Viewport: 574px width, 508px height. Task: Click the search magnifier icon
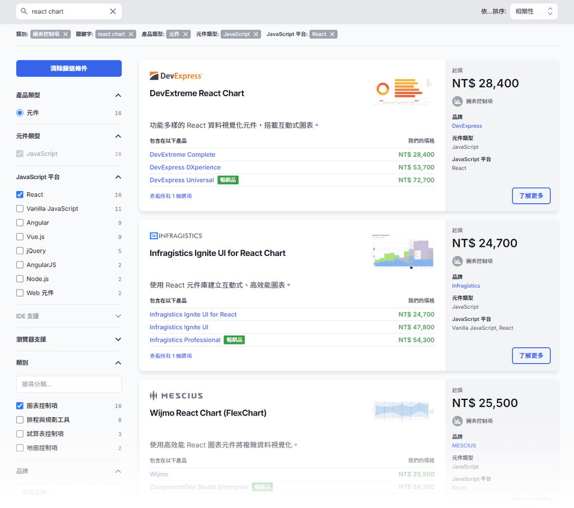point(24,11)
